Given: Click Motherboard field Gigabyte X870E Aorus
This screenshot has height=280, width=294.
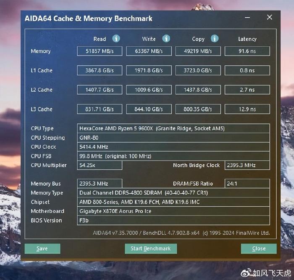Looking at the screenshot, I should 173,211.
